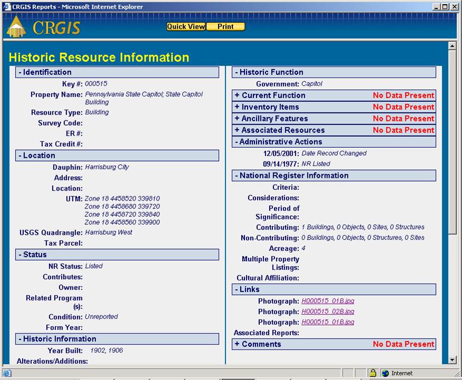Click the Resource Type value Building
Screen dimensions: 462x380
pos(97,112)
